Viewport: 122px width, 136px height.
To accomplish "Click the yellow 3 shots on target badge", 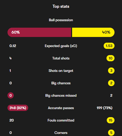I will click(x=111, y=71).
